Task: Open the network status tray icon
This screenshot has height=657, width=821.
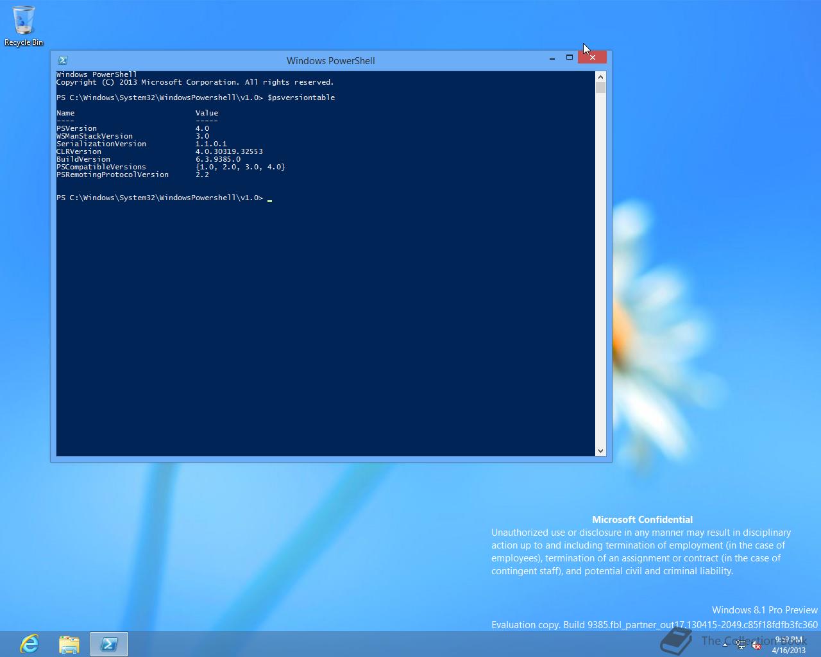Action: [741, 645]
